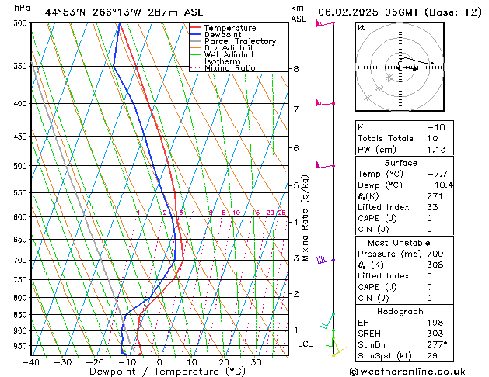Click the gray Parcel Trajectory swatch in legend
Screen dimensions: 489x377
196,41
